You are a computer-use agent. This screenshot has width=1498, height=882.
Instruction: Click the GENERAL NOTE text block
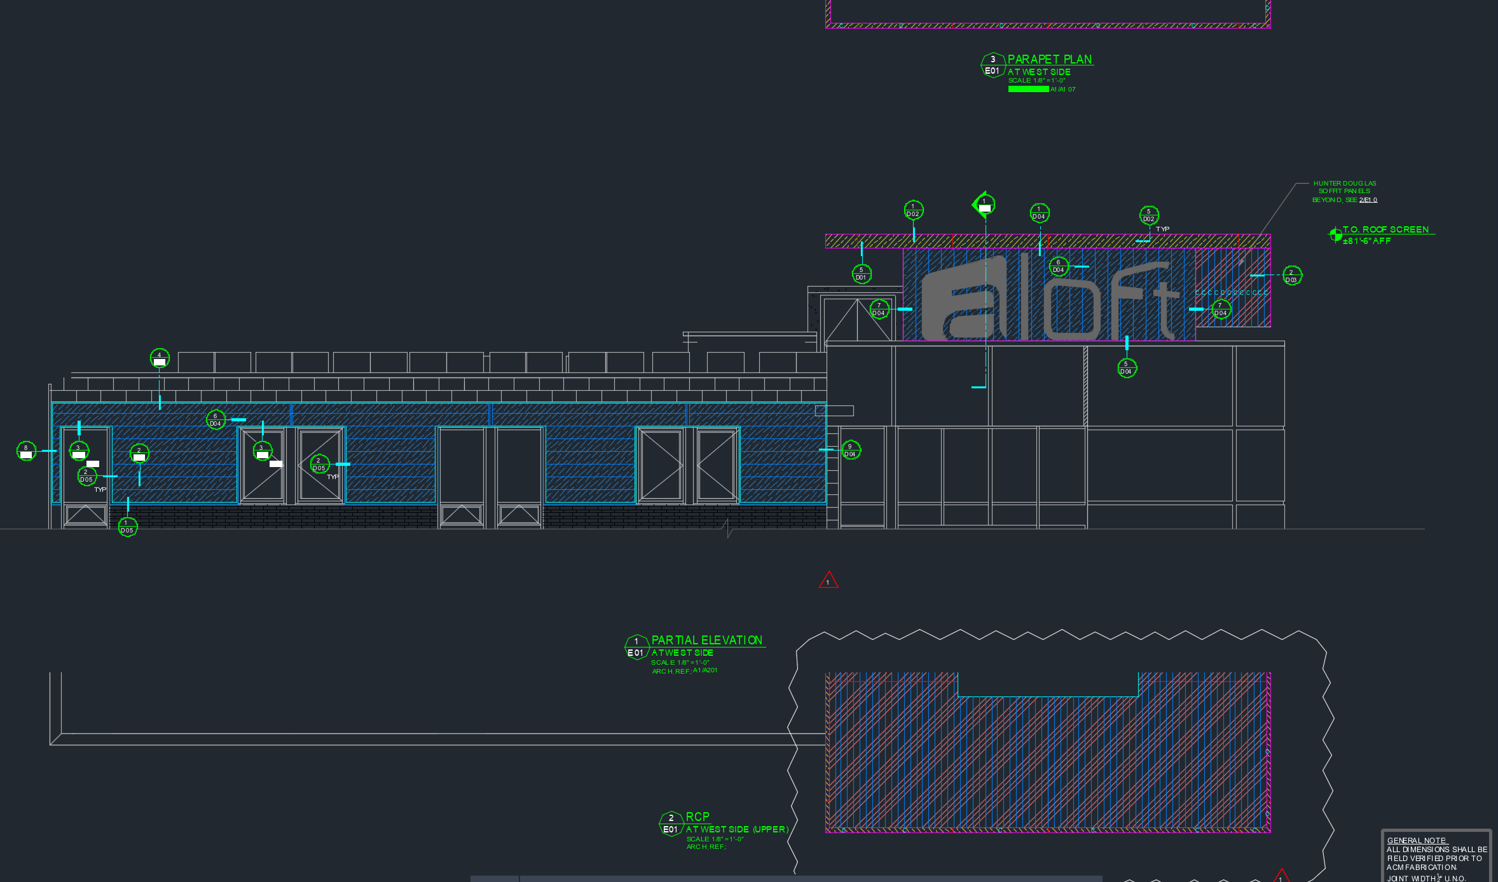coord(1436,858)
